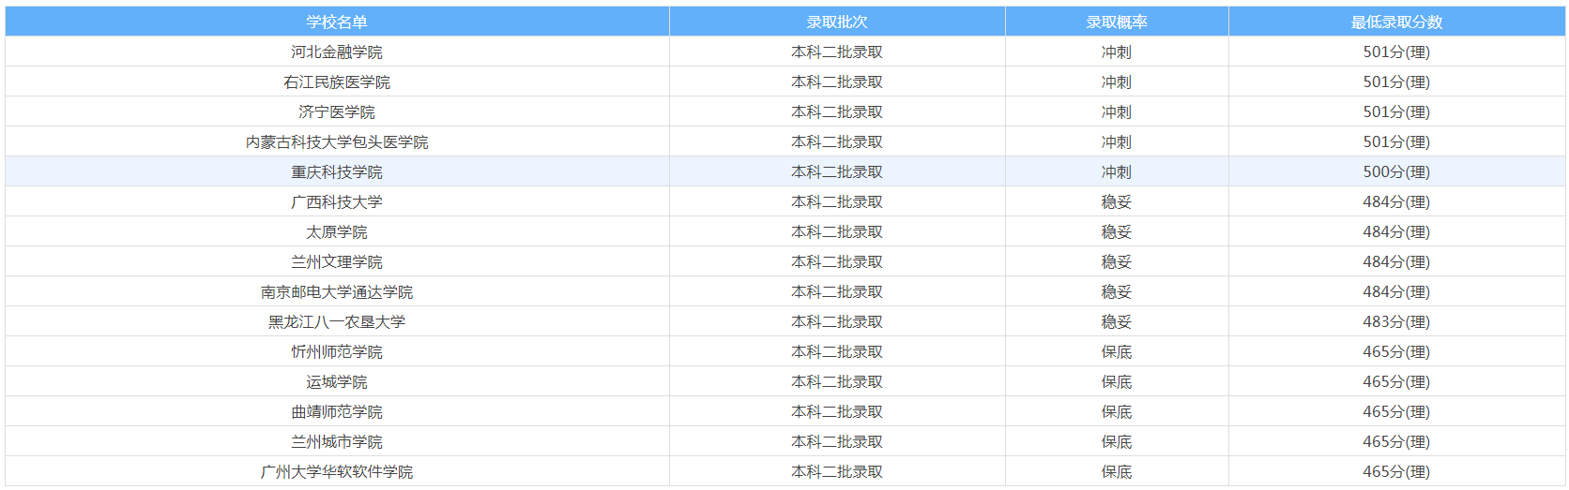Image resolution: width=1569 pixels, height=490 pixels.
Task: Select 南京邮电大学通达学院 cell
Action: coord(337,291)
